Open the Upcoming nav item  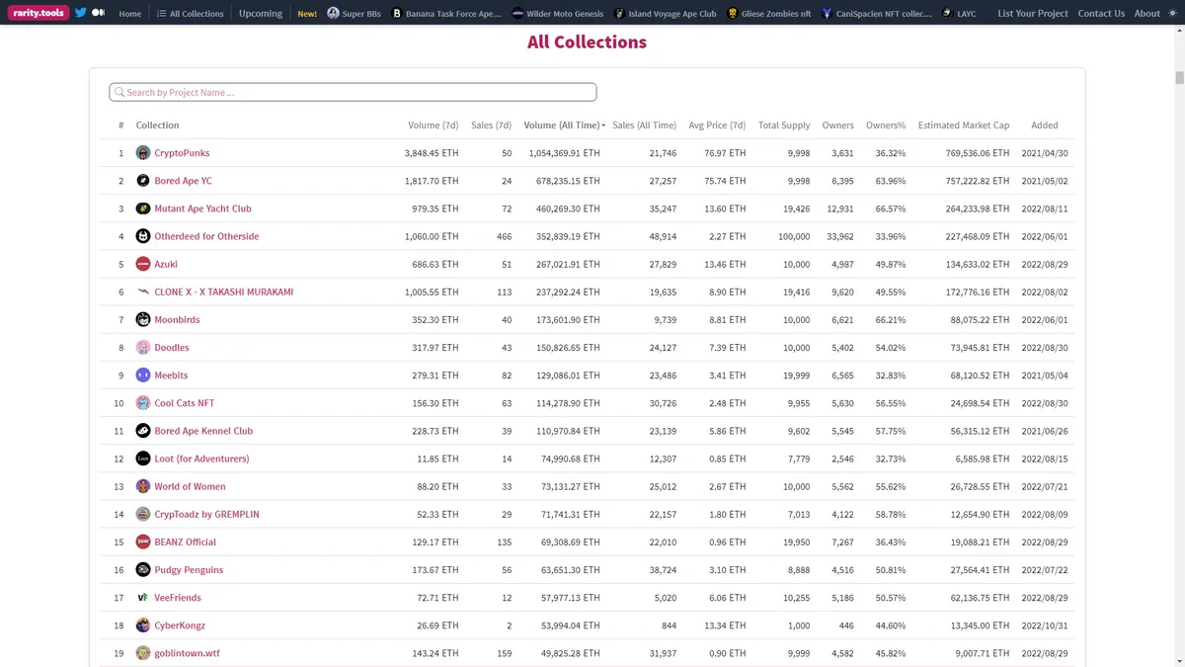(x=261, y=14)
